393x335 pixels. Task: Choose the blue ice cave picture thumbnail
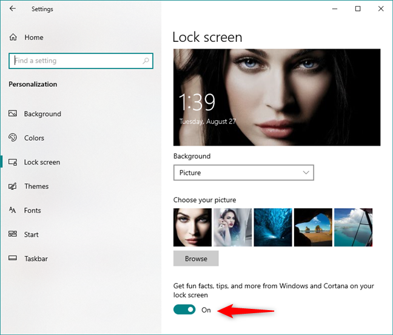272,228
